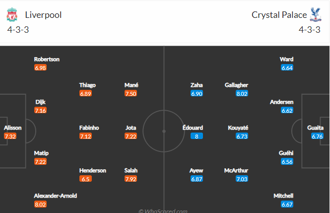This screenshot has height=213, width=330.
Task: Select Kouyaté in Palace midfield
Action: pyautogui.click(x=238, y=128)
